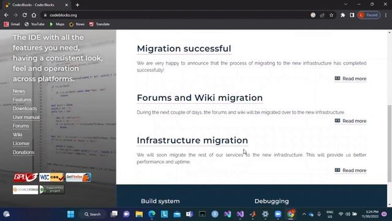Open File Explorer from the taskbar
Viewport: 392px width, 221px height.
coord(139,214)
